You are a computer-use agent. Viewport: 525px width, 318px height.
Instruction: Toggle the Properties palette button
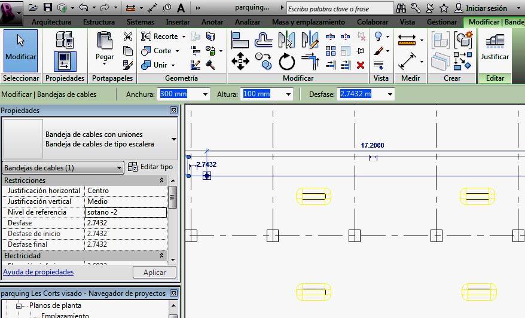(65, 62)
